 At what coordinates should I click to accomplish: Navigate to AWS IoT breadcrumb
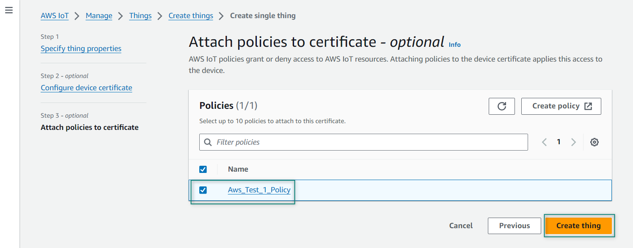point(55,16)
